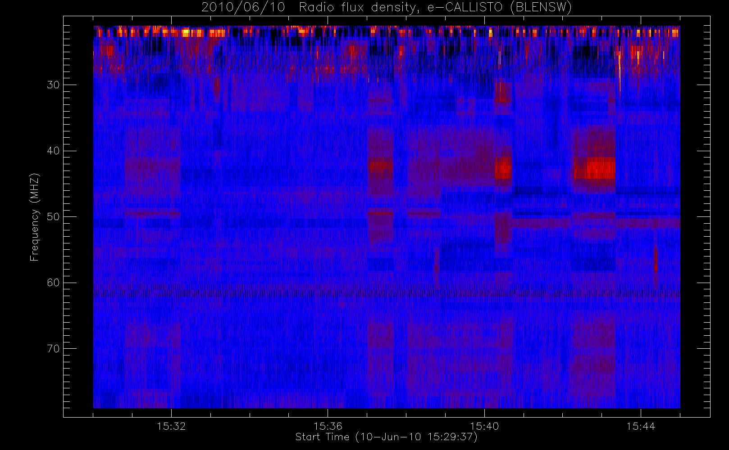Click the 30 frequency tick label
Image resolution: width=729 pixels, height=450 pixels.
click(x=53, y=85)
